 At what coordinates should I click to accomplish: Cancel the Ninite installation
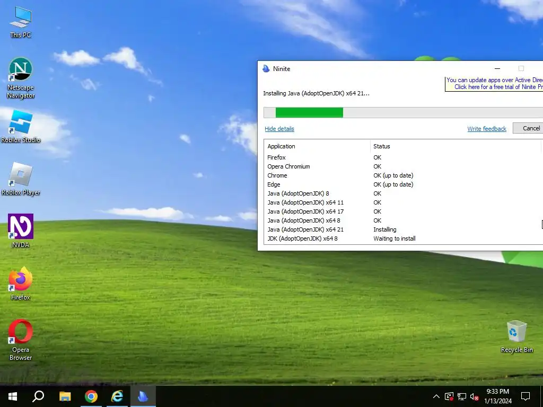pyautogui.click(x=529, y=128)
